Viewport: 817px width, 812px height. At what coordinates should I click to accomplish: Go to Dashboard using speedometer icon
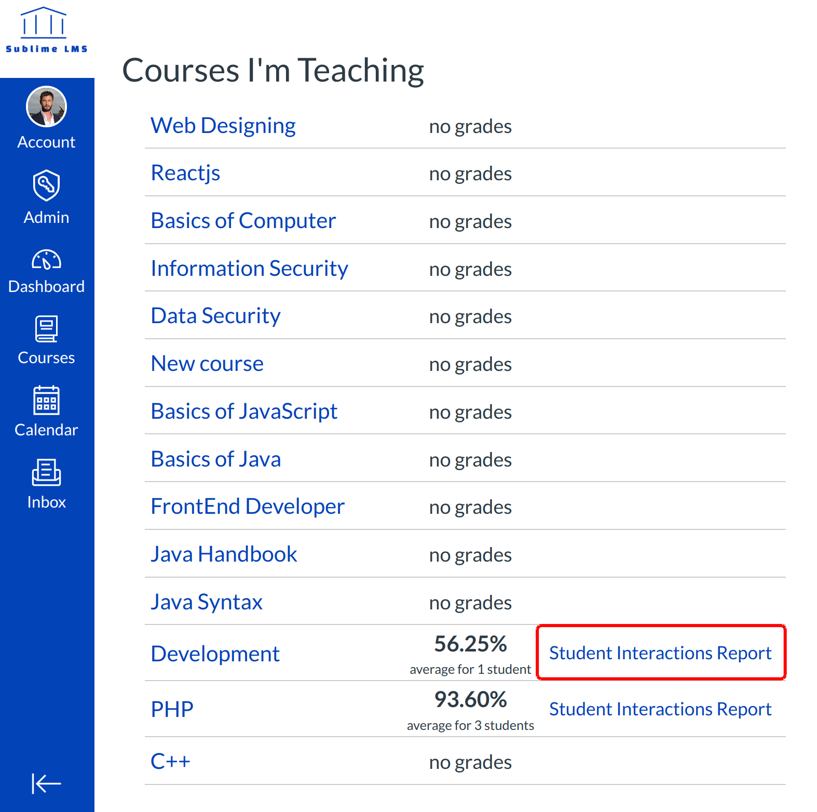point(46,260)
